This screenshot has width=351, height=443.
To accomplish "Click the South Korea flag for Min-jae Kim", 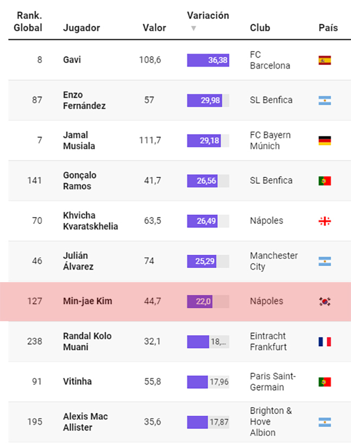I will [324, 302].
